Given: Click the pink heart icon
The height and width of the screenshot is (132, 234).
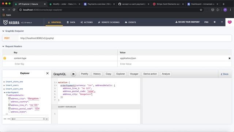Looking at the screenshot, I should click(x=230, y=22).
